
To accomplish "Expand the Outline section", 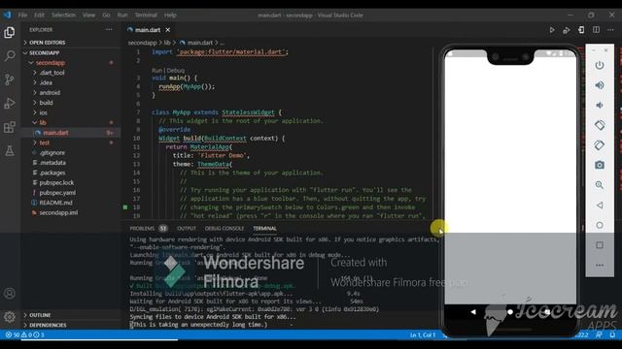I will click(40, 315).
